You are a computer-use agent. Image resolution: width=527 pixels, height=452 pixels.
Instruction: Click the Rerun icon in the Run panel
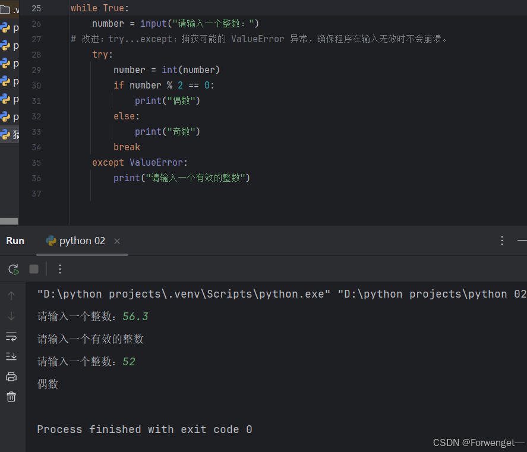pyautogui.click(x=13, y=268)
